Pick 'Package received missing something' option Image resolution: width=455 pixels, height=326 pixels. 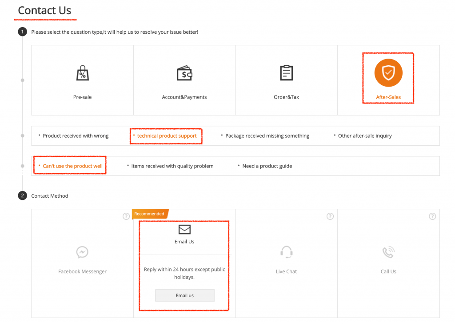(267, 136)
